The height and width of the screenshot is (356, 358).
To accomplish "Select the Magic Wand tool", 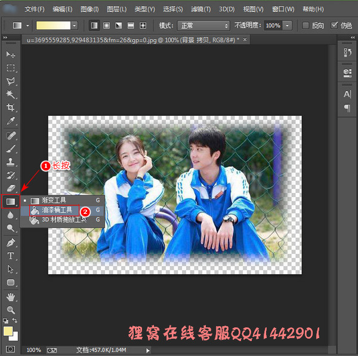I will coord(10,94).
